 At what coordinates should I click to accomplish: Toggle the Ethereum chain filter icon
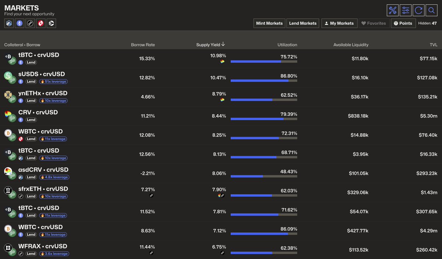(x=20, y=23)
